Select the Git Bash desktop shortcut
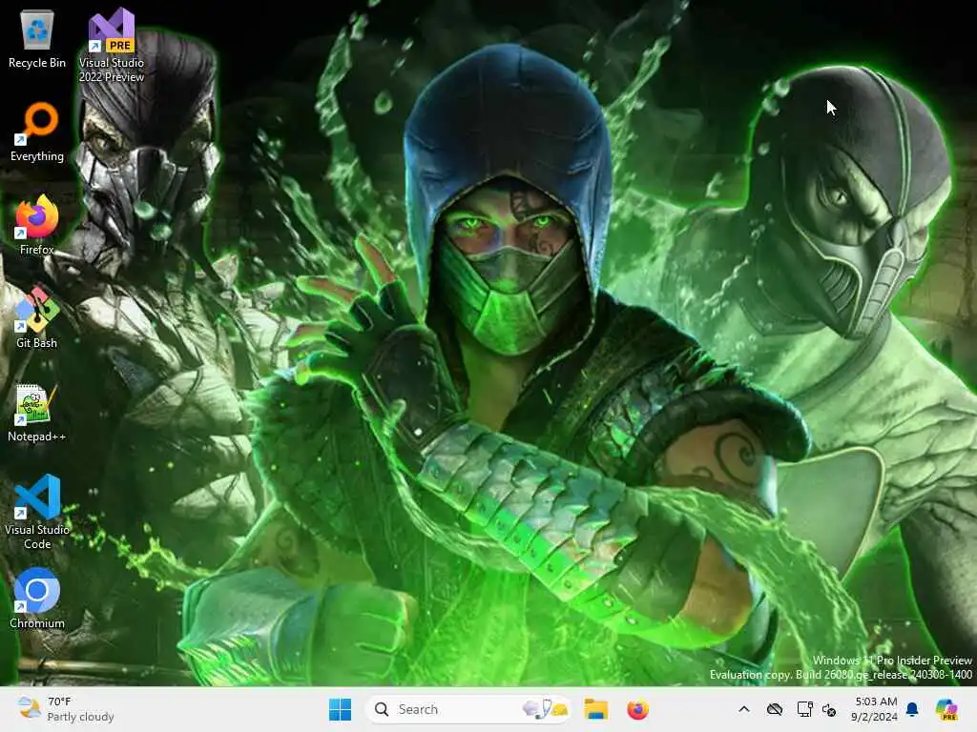 37,318
